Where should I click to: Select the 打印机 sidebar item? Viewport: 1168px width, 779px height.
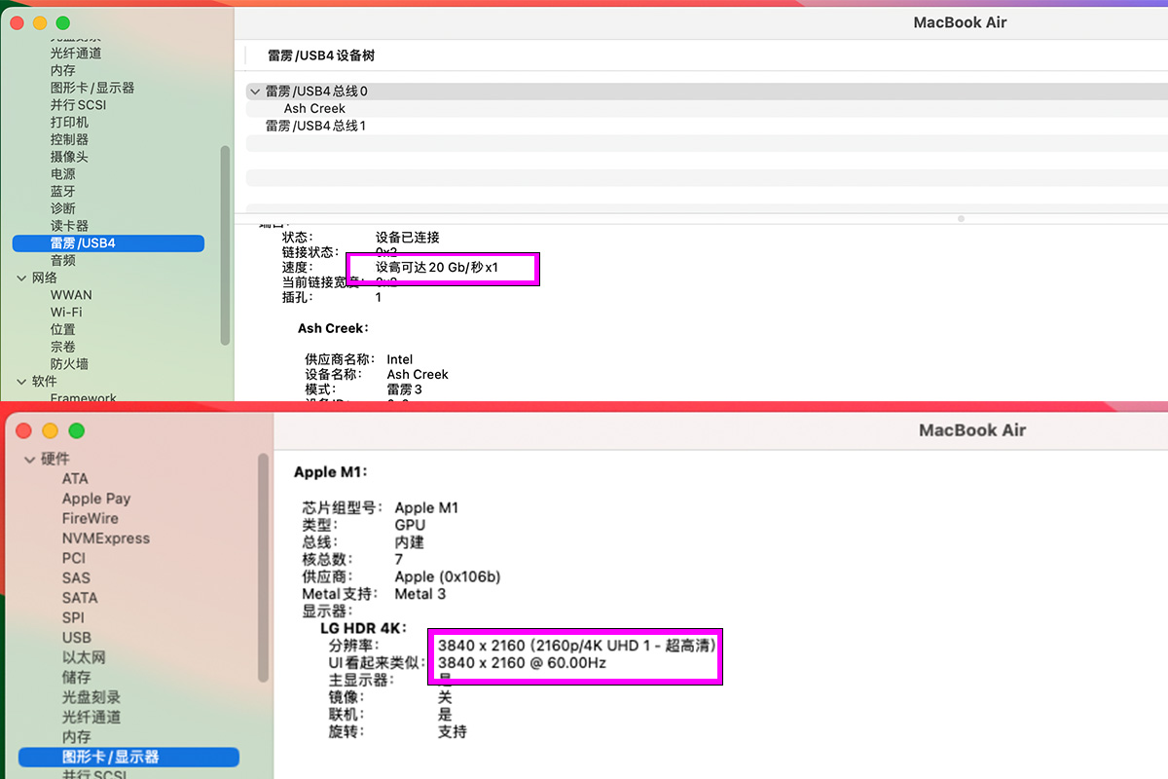pos(69,122)
